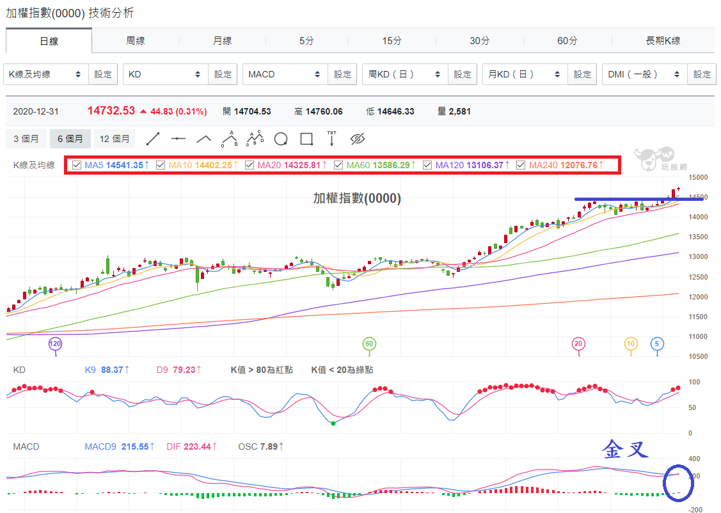Click the K9 value 88.37
The image size is (721, 513).
click(112, 370)
